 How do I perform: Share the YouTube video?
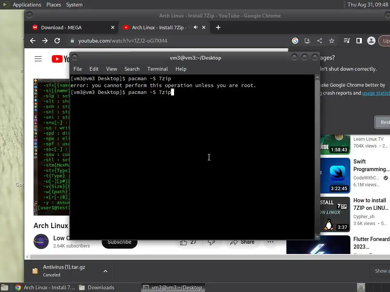coord(243,242)
